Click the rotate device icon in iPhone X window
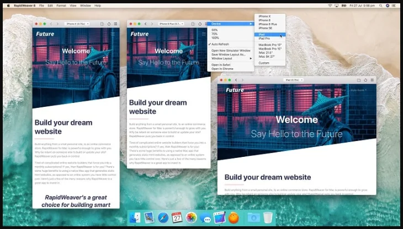The image size is (403, 229). pos(102,24)
